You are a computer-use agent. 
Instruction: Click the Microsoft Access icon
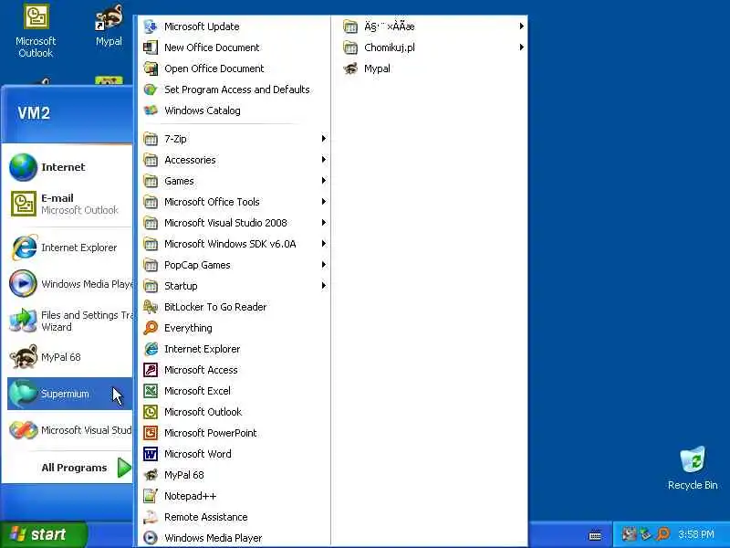pos(151,370)
